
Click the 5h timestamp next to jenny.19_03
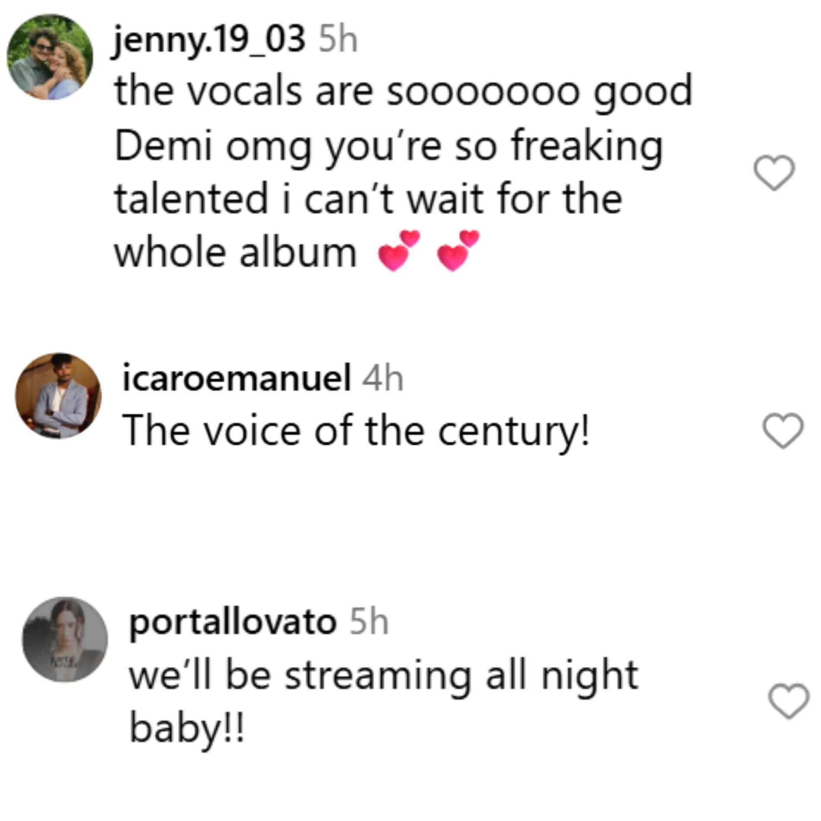click(x=338, y=40)
